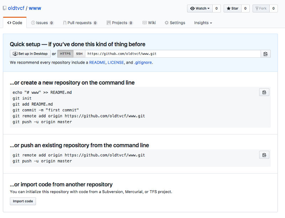285x218 pixels.
Task: Open the Watch dropdown button
Action: click(200, 8)
